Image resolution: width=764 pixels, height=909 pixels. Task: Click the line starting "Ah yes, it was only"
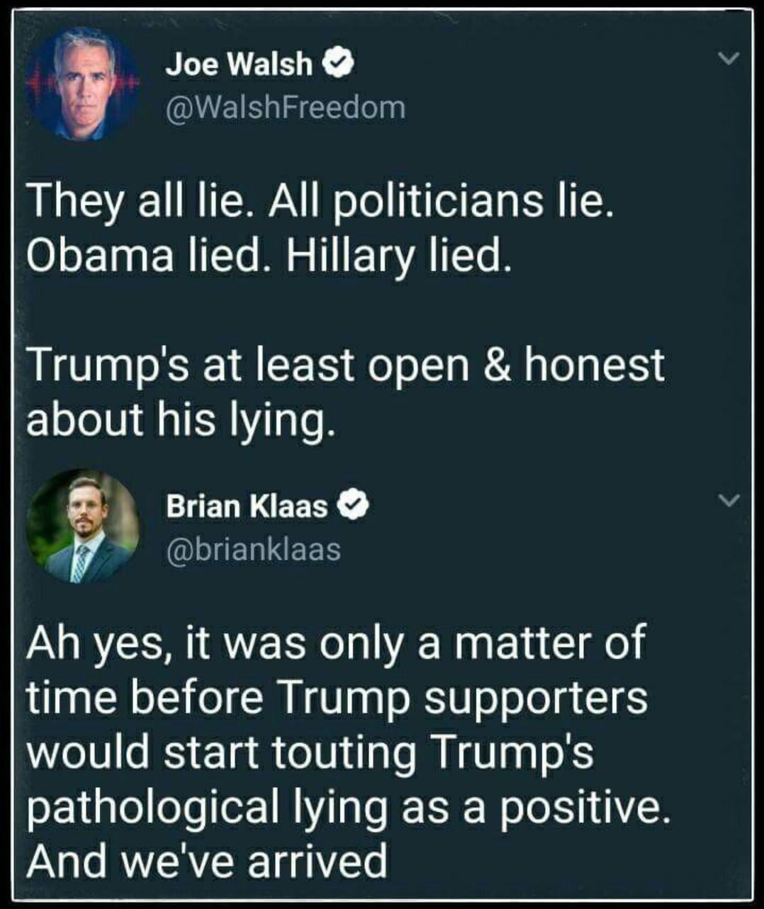(x=336, y=643)
